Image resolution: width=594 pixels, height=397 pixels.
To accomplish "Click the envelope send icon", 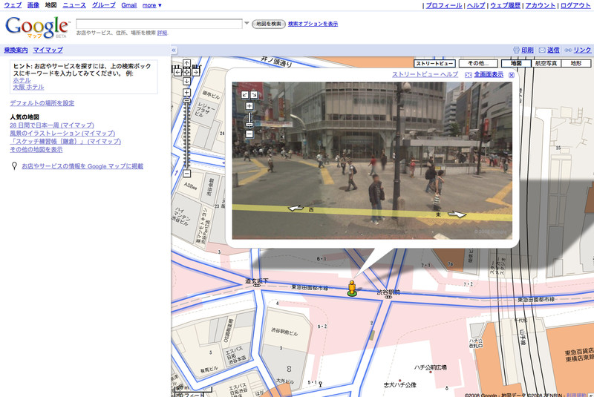I will [542, 50].
